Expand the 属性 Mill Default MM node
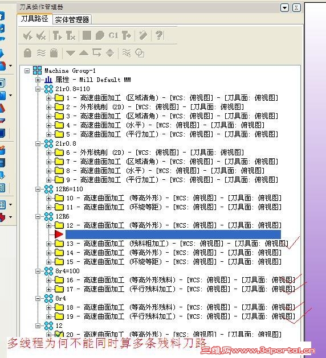Screen dimensions: 326x358 pyautogui.click(x=38, y=80)
